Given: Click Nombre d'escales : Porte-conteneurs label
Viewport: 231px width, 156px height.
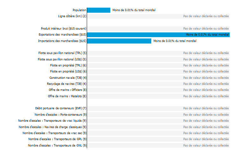Looking at the screenshot, I should click(61, 115).
